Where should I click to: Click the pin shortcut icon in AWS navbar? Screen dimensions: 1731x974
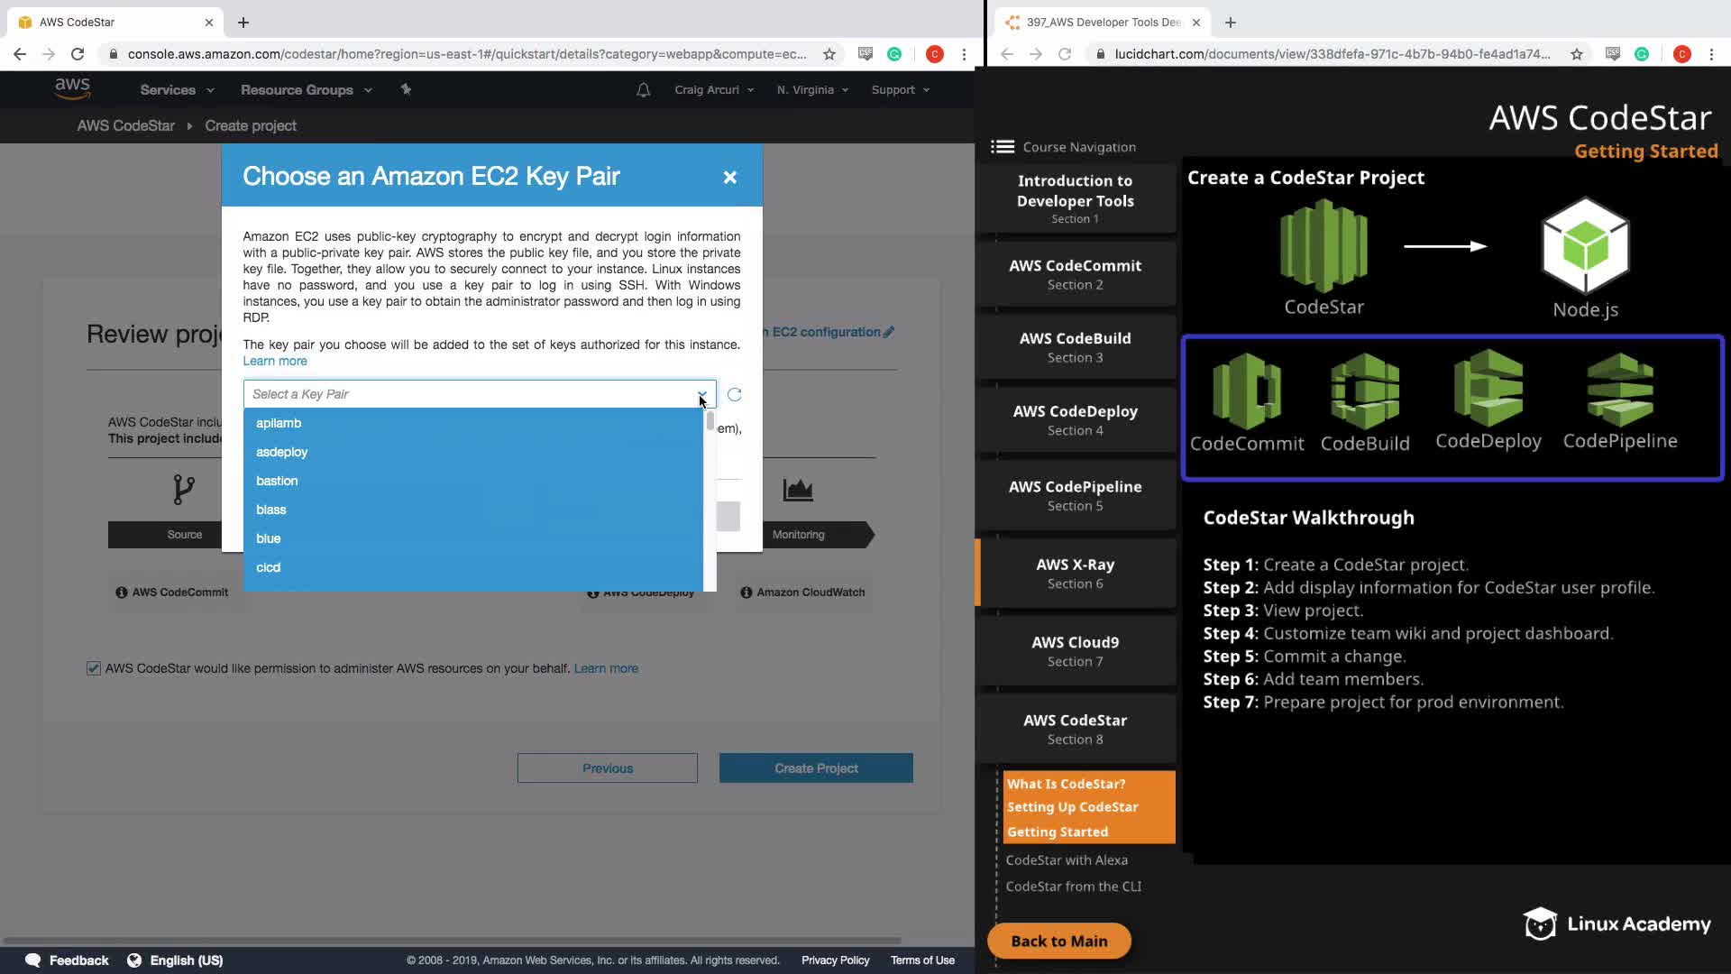pyautogui.click(x=406, y=89)
